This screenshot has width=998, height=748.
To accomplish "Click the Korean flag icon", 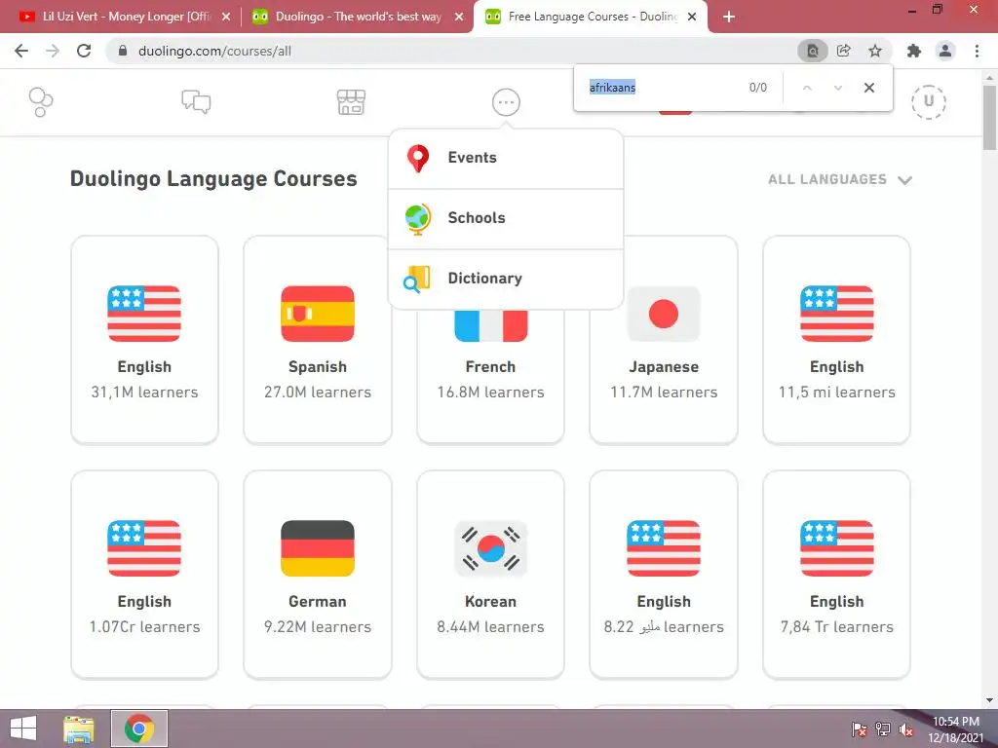I will click(491, 548).
